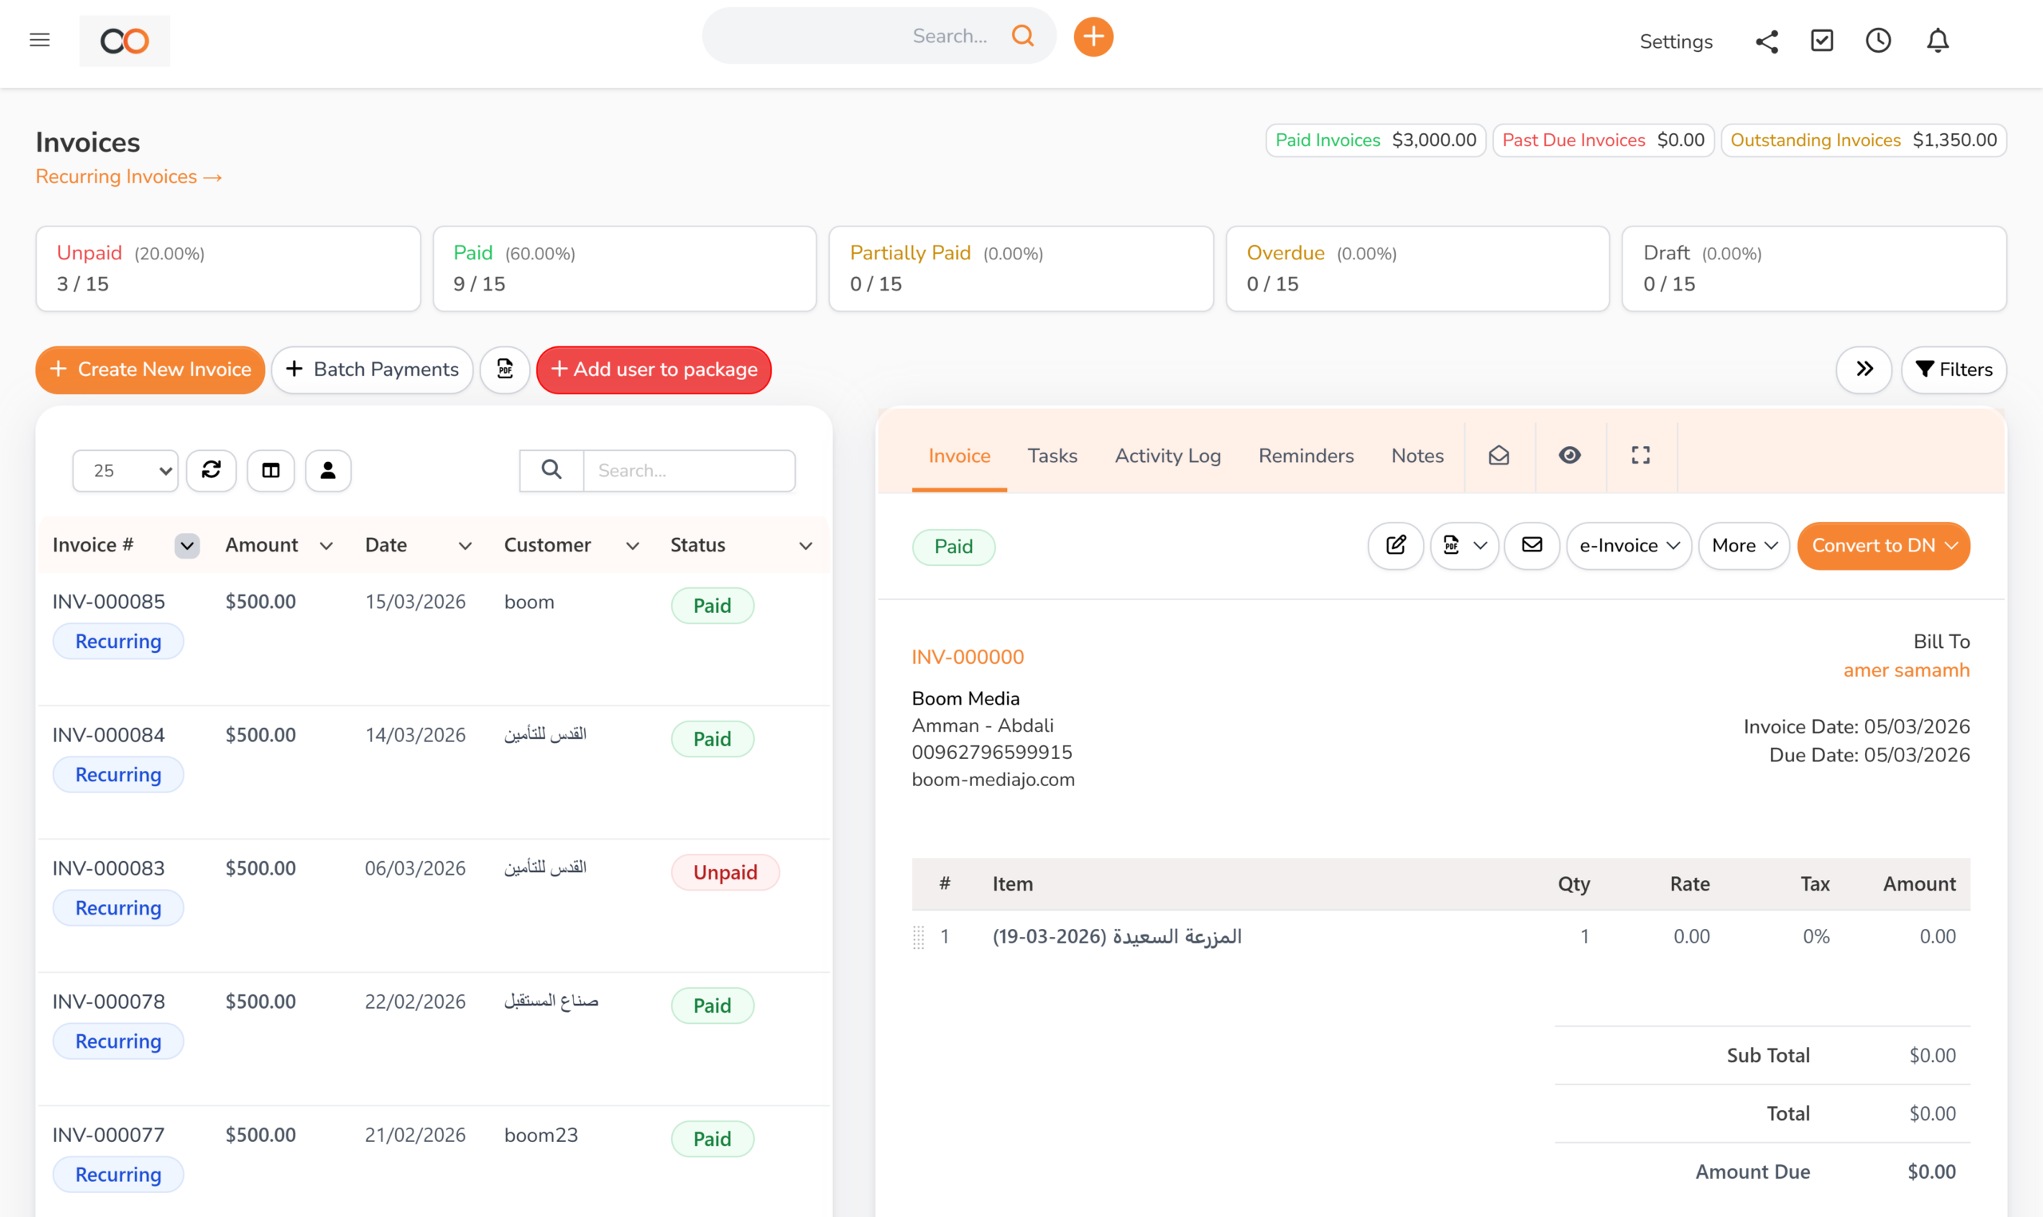This screenshot has width=2043, height=1217.
Task: Expand the e-Invoice dropdown
Action: click(1628, 545)
